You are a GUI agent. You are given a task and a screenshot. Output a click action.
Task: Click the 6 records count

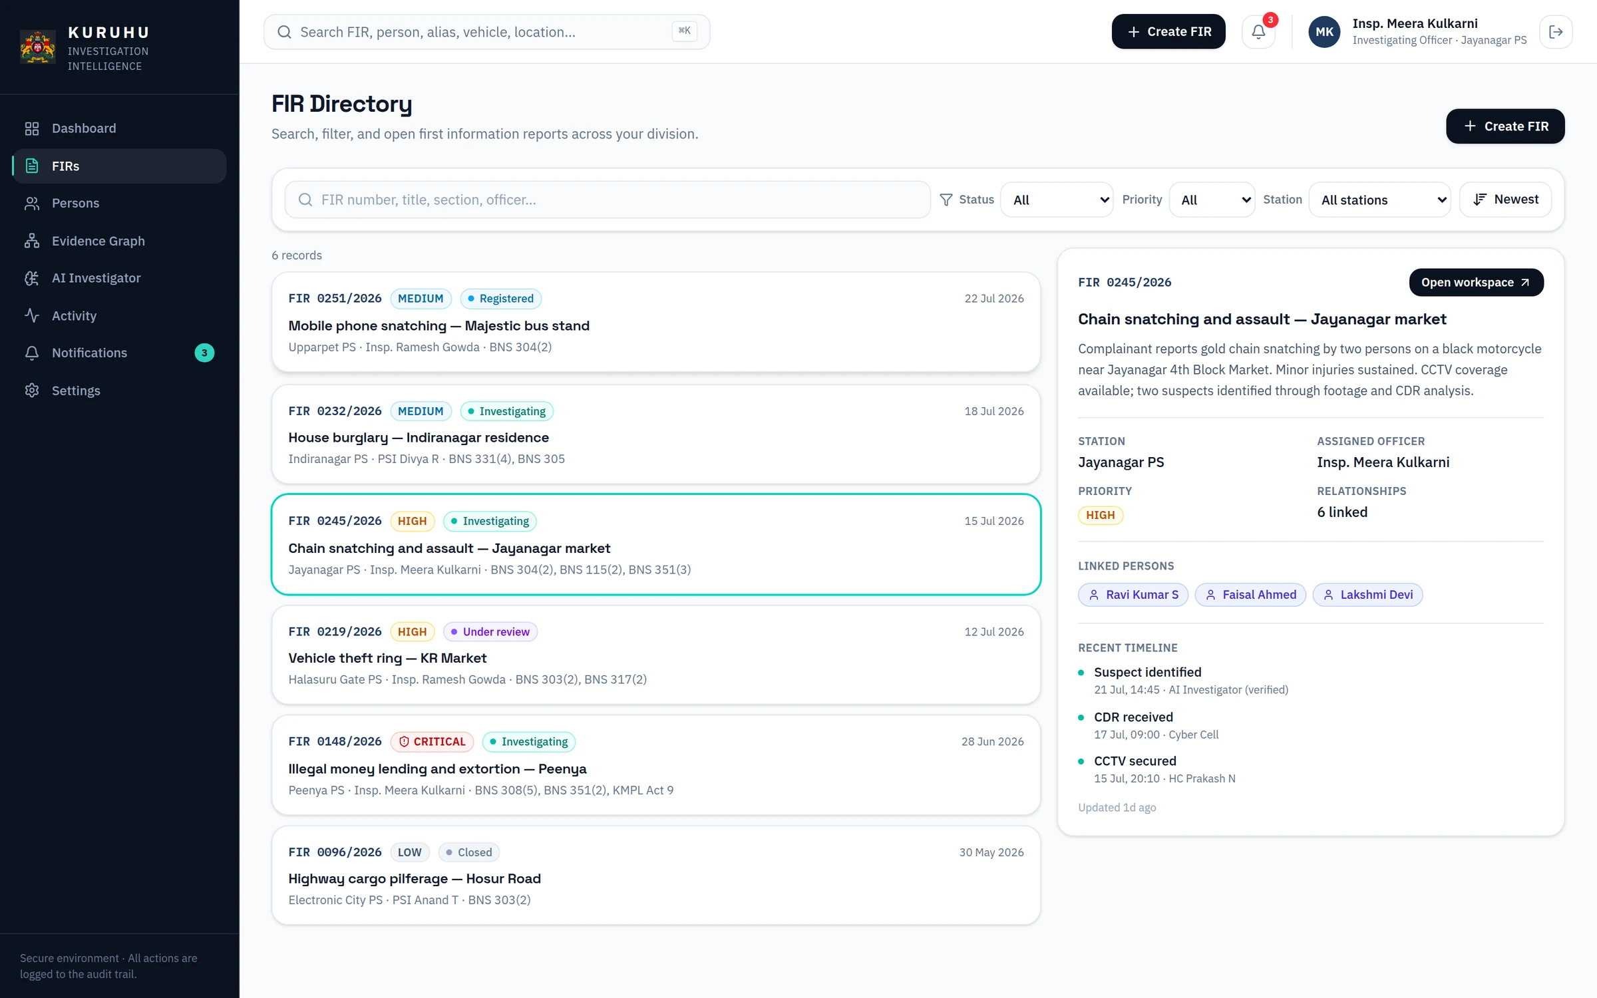point(297,255)
